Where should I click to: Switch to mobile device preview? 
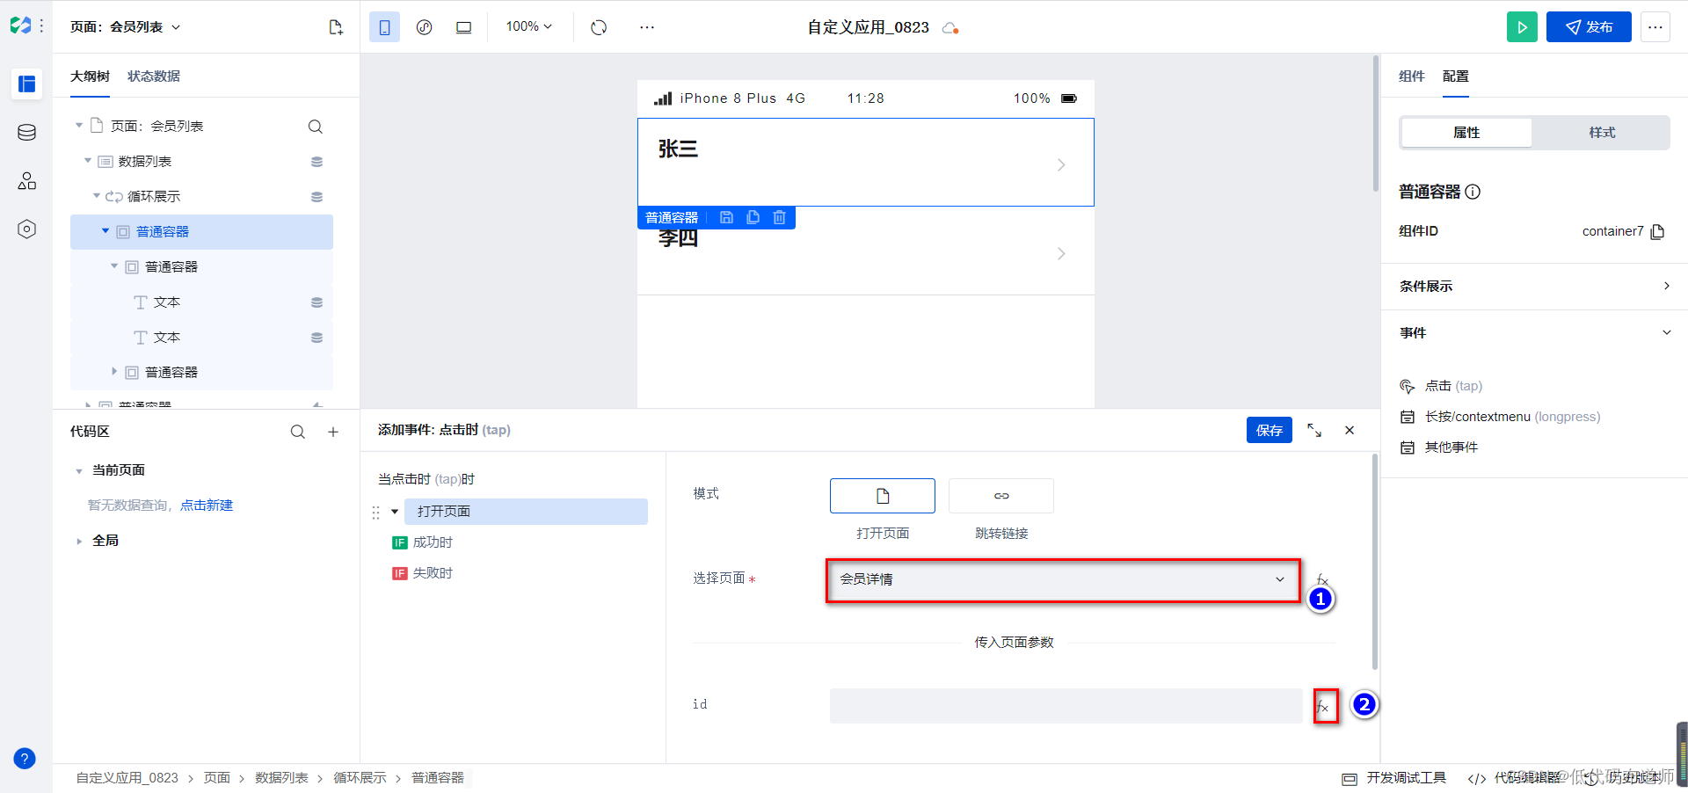pos(384,27)
